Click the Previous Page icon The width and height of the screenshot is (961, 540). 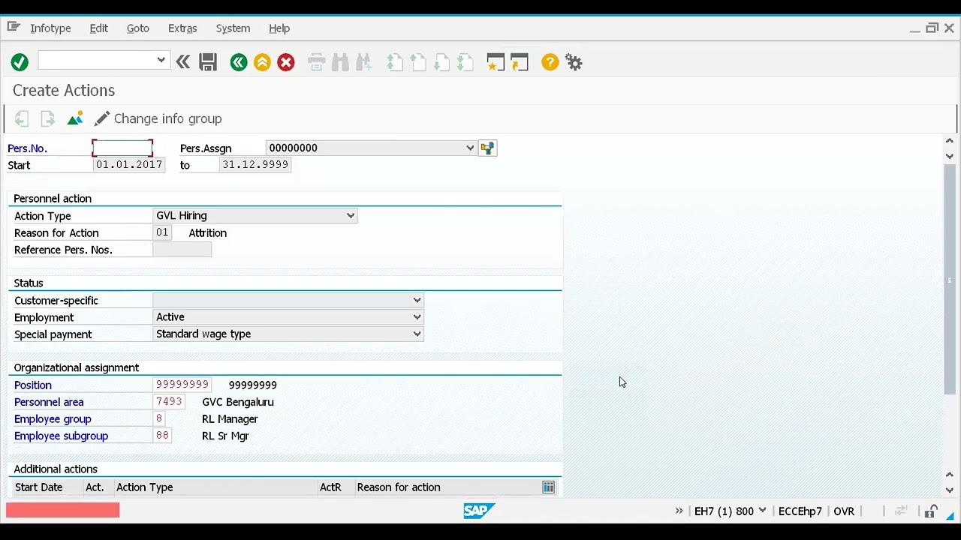coord(418,62)
